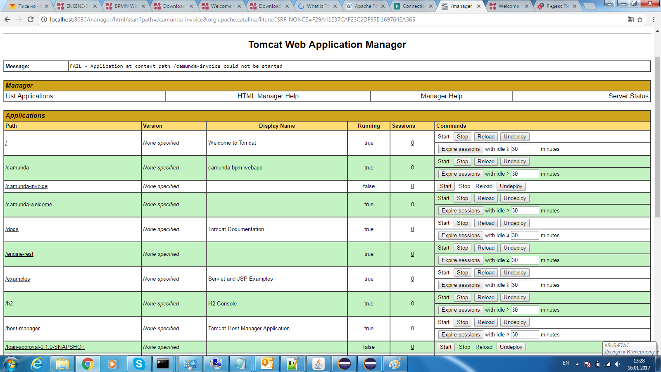Screen dimensions: 661x372
Task: Click the browser address bar URL
Action: pos(233,19)
